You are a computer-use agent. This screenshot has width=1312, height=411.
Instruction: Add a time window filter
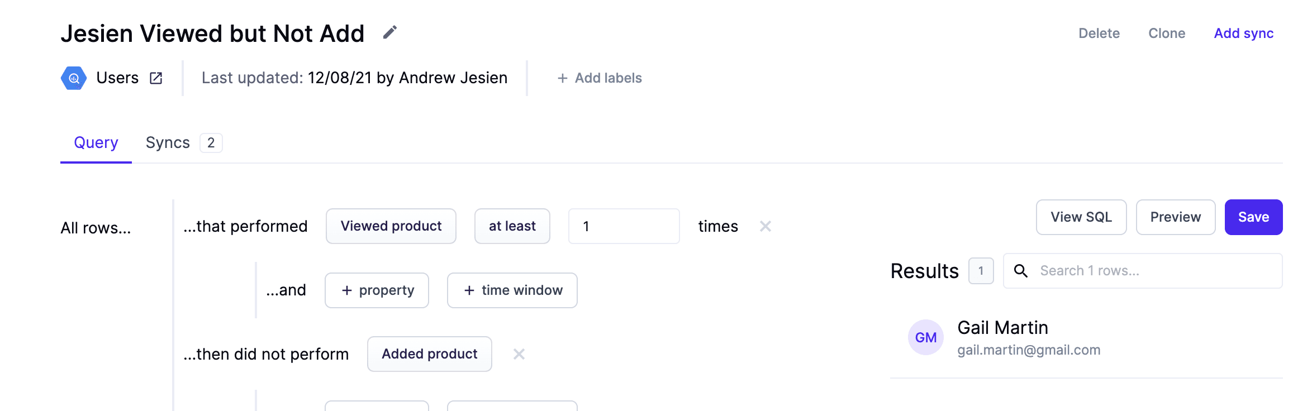point(512,290)
